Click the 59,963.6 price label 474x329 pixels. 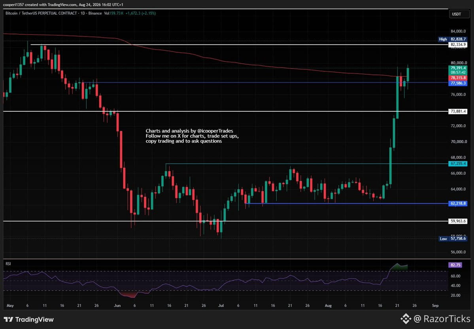(458, 221)
